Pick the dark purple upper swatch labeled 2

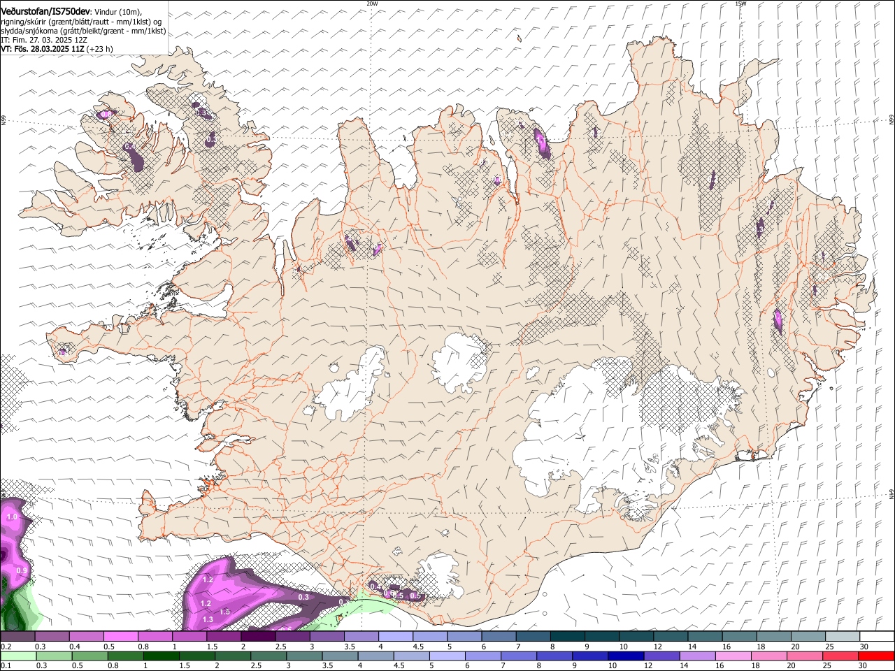pyautogui.click(x=258, y=636)
